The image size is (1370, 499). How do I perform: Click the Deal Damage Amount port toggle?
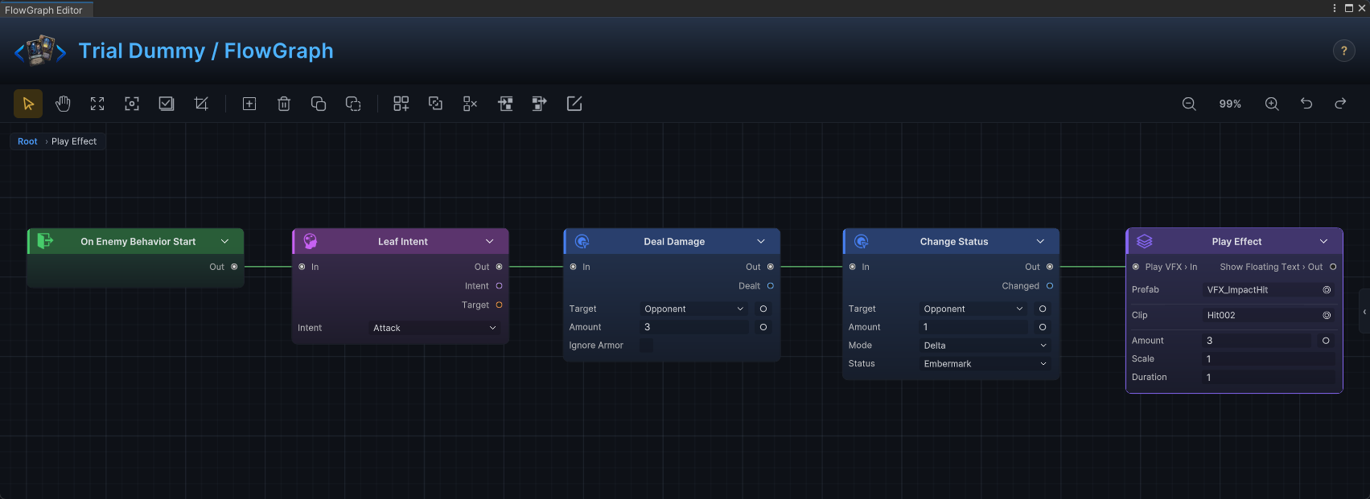point(763,327)
